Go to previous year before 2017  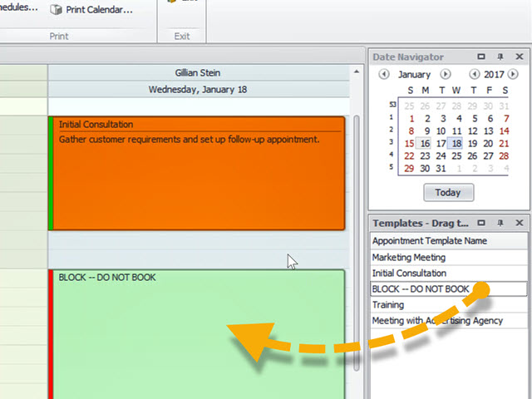click(x=475, y=74)
